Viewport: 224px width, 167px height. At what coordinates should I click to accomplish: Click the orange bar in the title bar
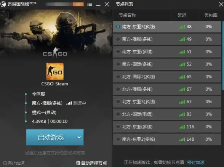[x=78, y=4]
